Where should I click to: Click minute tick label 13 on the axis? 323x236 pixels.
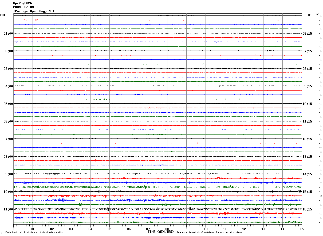(x=263, y=229)
